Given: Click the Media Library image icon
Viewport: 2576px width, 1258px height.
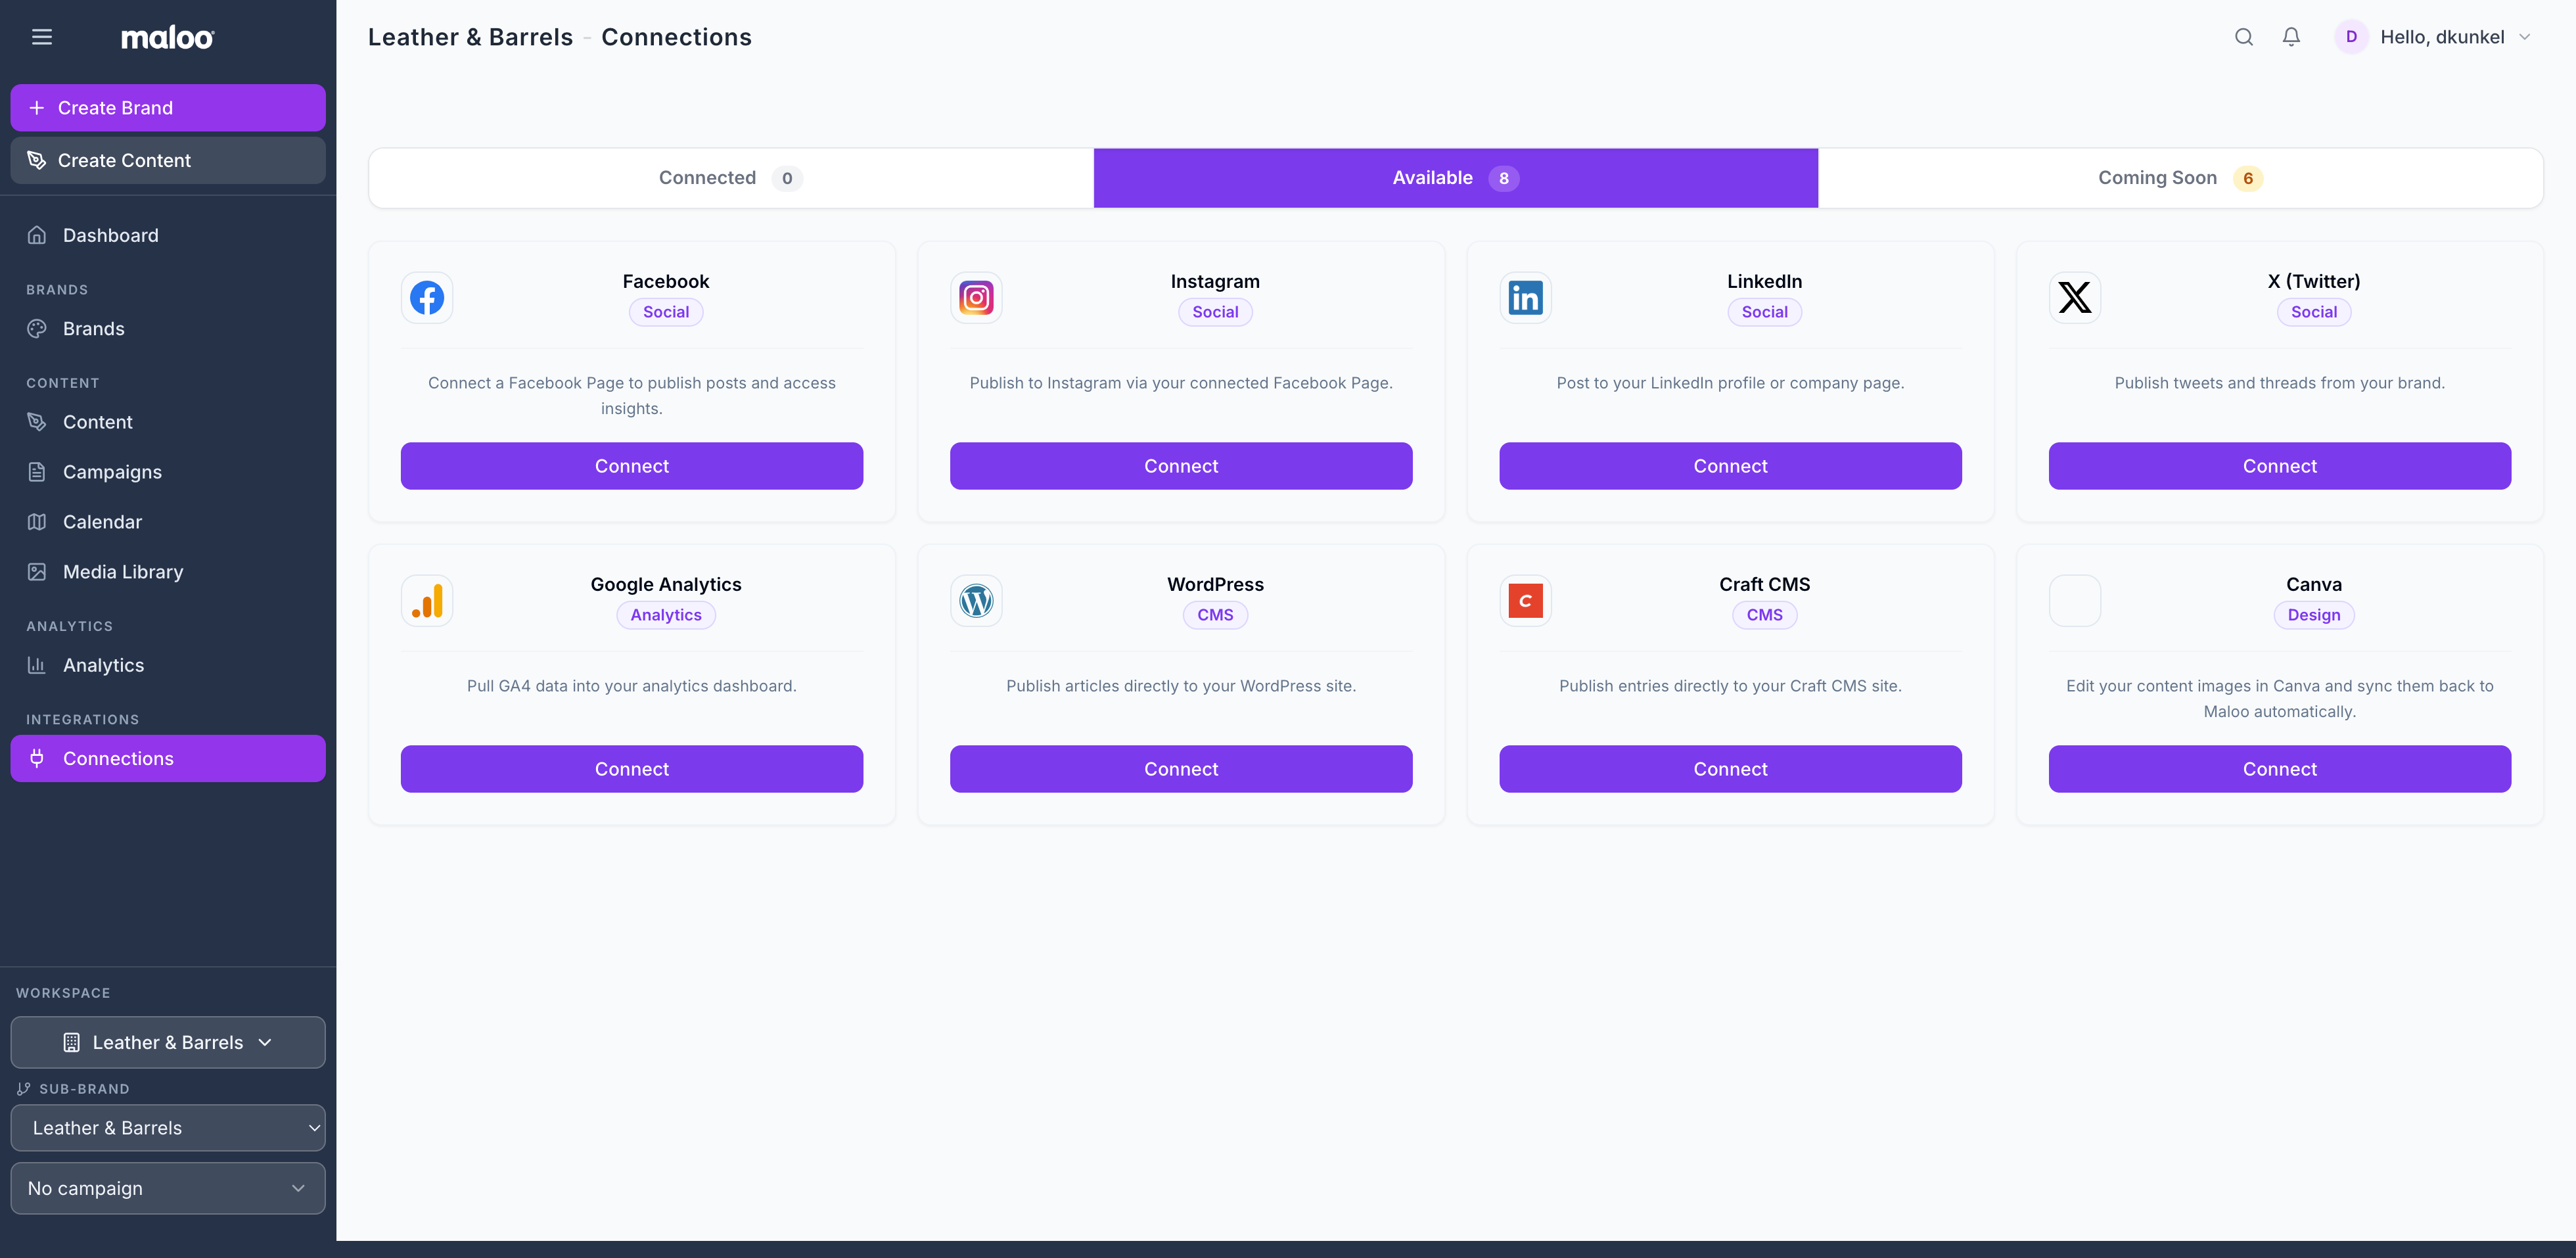Looking at the screenshot, I should click(37, 572).
